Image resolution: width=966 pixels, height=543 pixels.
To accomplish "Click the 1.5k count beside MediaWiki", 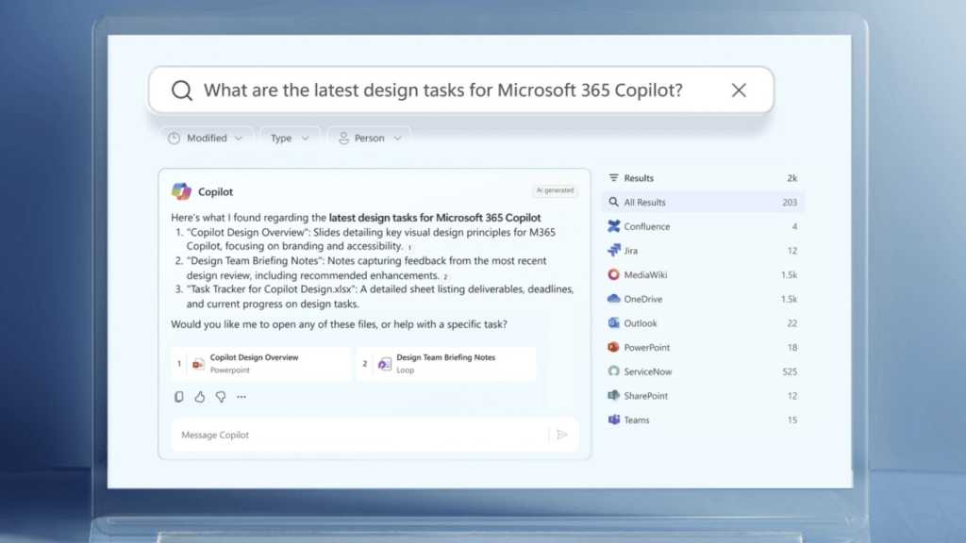I will click(x=790, y=274).
